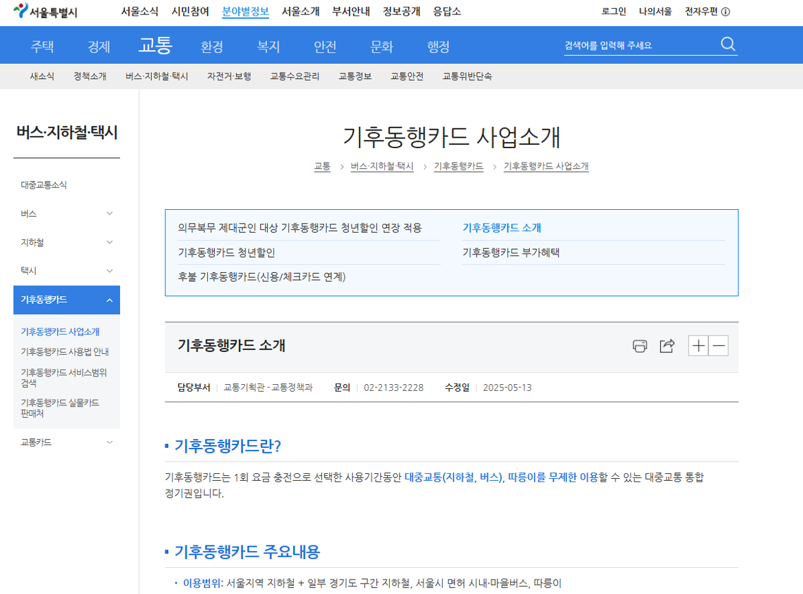Click the 버스·지하철·택시 breadcrumb link

[x=382, y=167]
